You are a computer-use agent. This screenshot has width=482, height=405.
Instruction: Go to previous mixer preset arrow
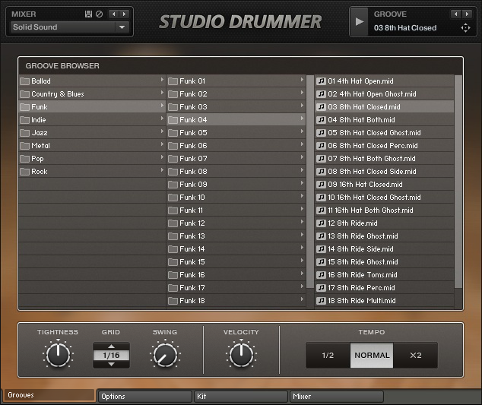pyautogui.click(x=114, y=14)
